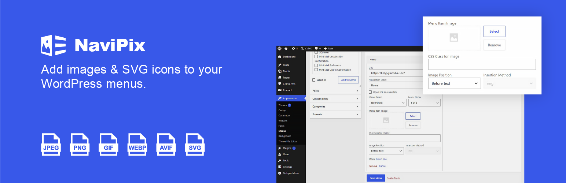Open Theme File Editor submenu item
566x183 pixels.
[x=288, y=141]
